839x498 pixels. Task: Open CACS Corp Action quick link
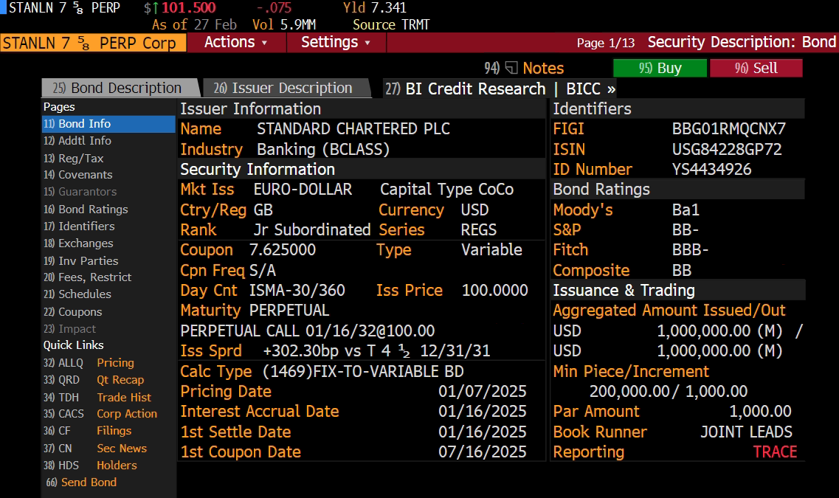[100, 414]
